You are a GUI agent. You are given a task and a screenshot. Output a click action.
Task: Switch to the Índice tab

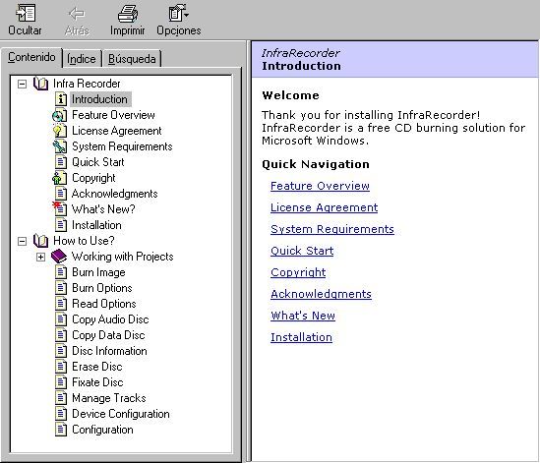click(x=82, y=59)
